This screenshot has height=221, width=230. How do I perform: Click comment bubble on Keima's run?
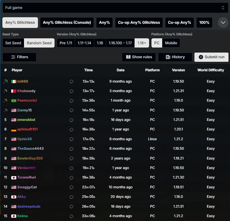tap(71, 216)
